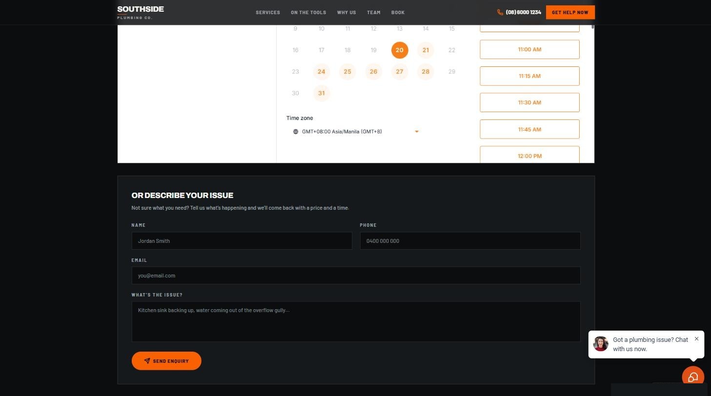Screen dimensions: 711x396
Task: Submit with the Send Enquiry button
Action: click(166, 361)
